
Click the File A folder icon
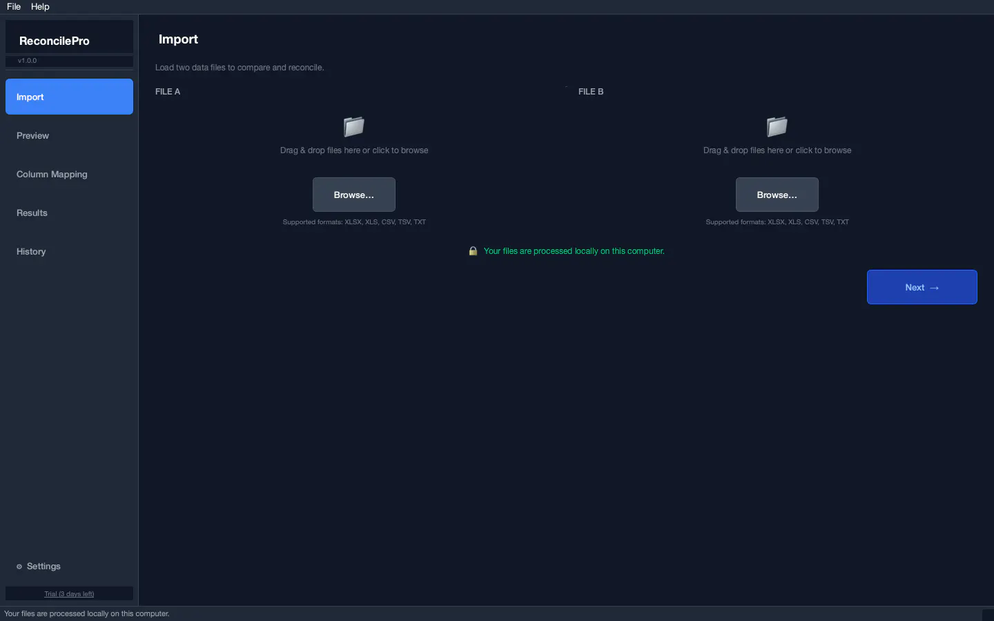point(354,126)
